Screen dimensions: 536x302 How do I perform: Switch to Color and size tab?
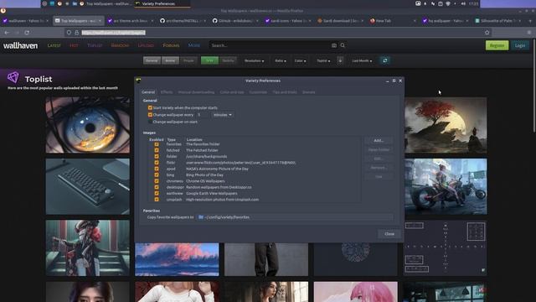point(232,92)
